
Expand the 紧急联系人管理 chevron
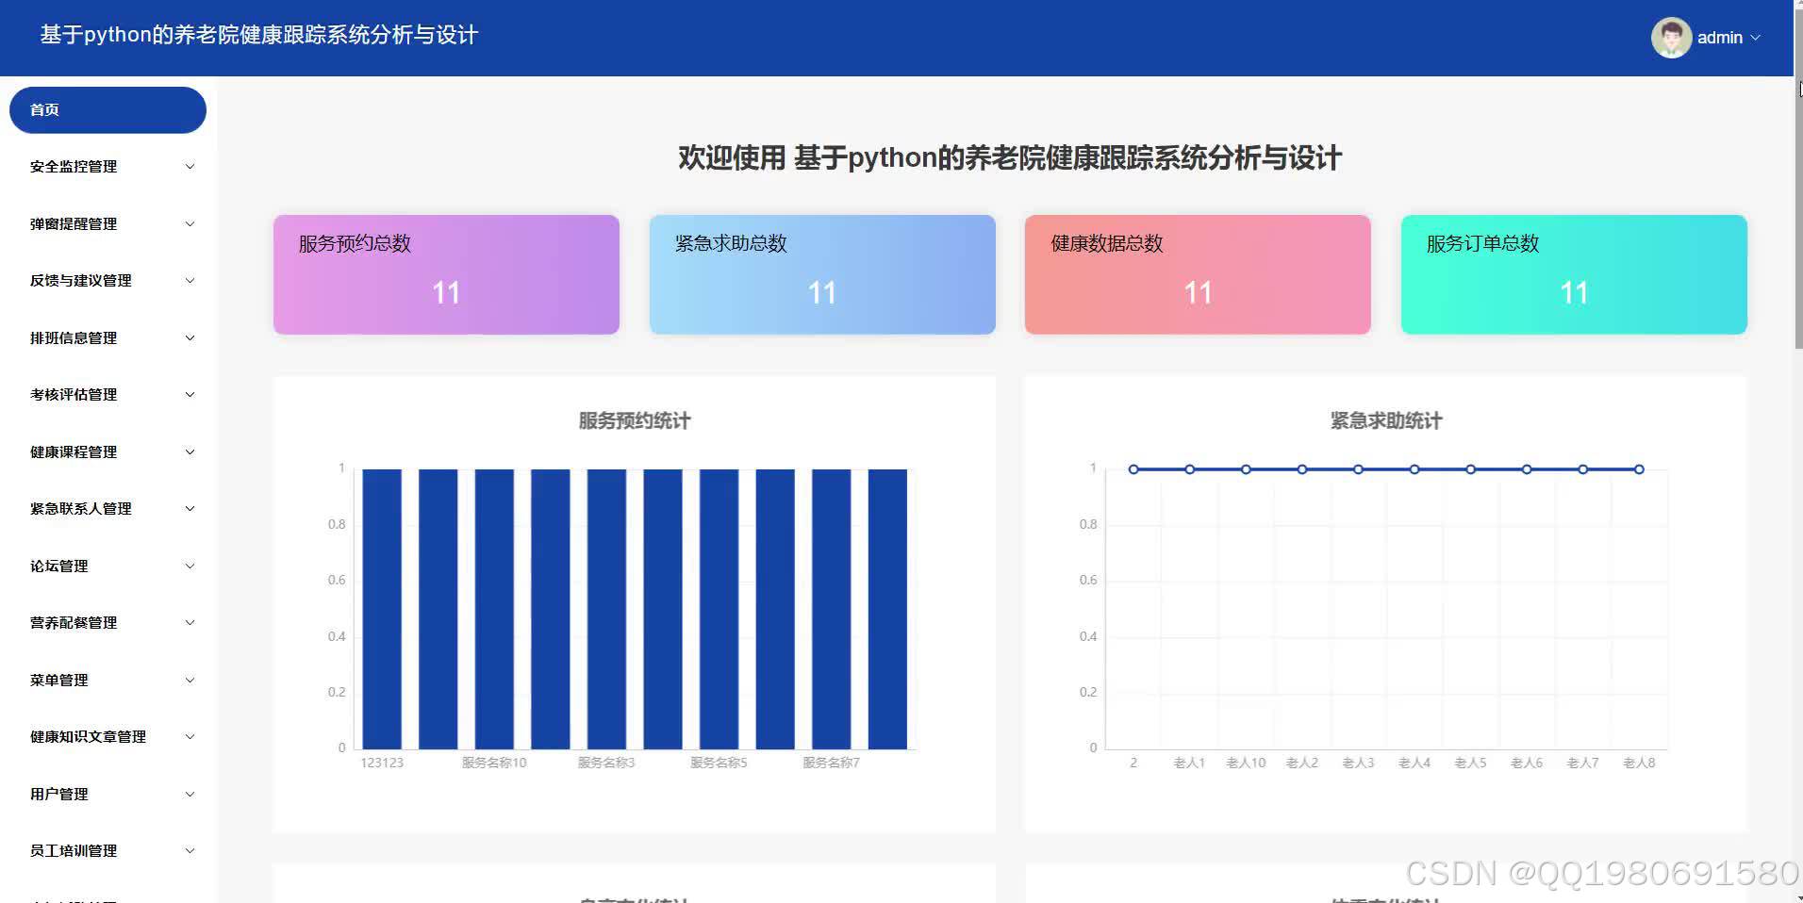click(x=190, y=509)
